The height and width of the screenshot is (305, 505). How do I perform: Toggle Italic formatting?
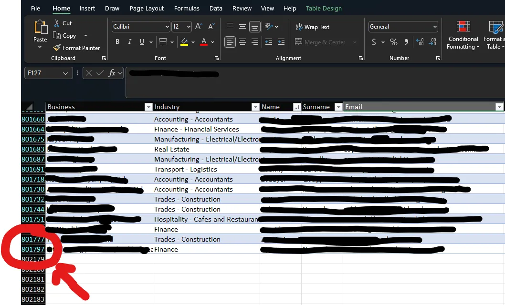[129, 42]
